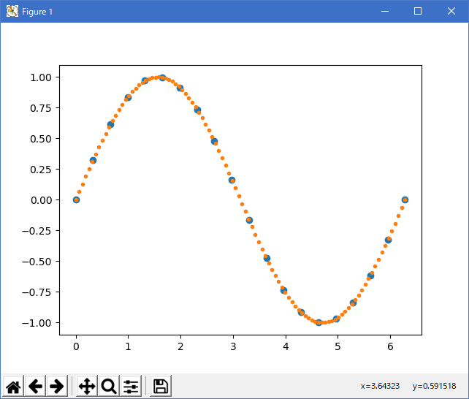The image size is (469, 399).
Task: Toggle the Pan axes tool
Action: 87,387
